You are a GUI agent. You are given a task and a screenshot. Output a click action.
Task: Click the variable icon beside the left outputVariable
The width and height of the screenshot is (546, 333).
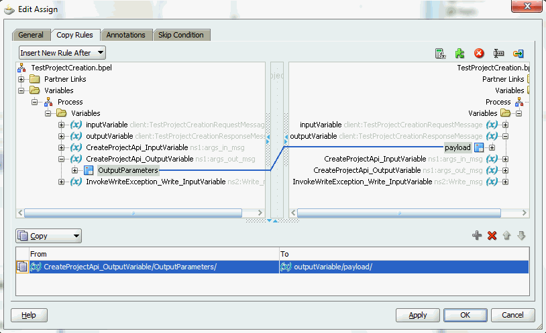point(76,136)
